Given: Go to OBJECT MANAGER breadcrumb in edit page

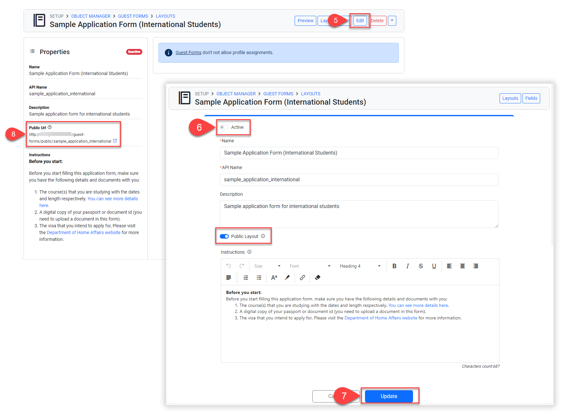Looking at the screenshot, I should pyautogui.click(x=236, y=94).
